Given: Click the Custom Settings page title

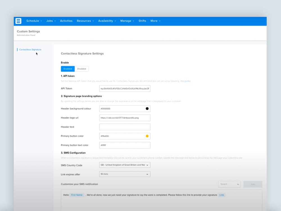Looking at the screenshot, I should click(28, 32).
